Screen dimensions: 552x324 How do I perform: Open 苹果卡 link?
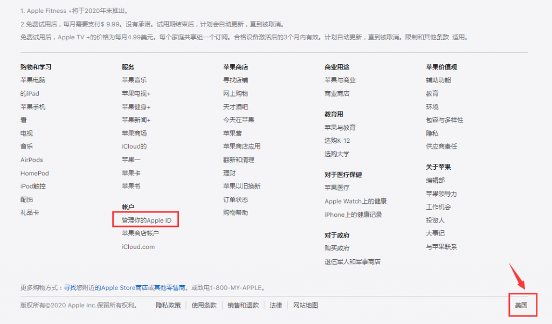[x=131, y=173]
